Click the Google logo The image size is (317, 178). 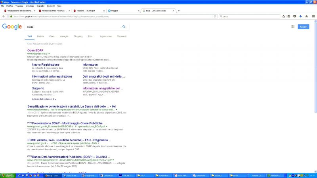click(x=12, y=27)
